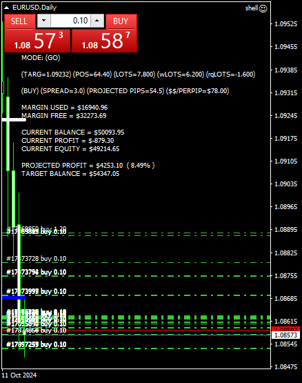Click the 1.08475 price scale label

tap(286, 367)
